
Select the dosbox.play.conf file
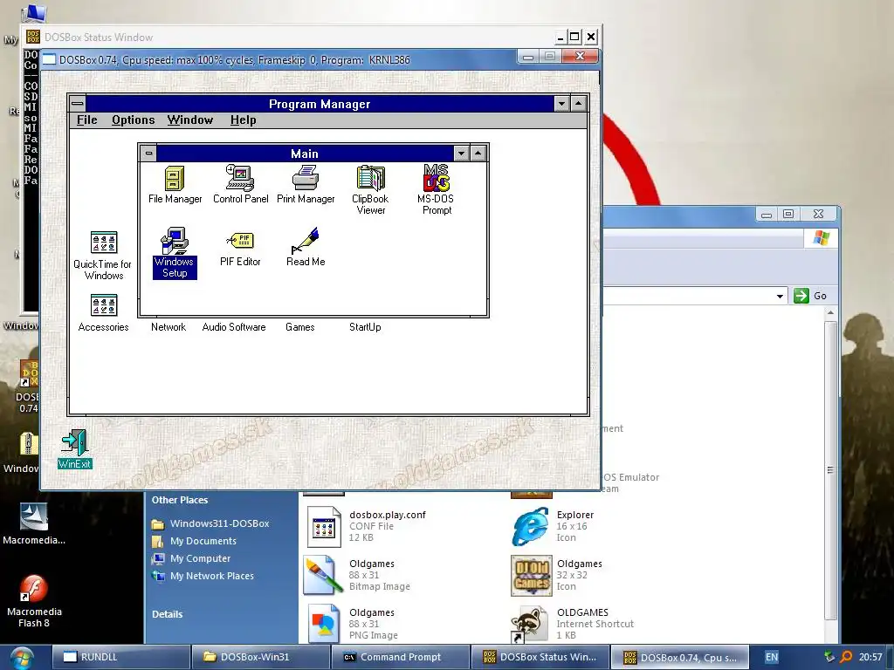(367, 526)
